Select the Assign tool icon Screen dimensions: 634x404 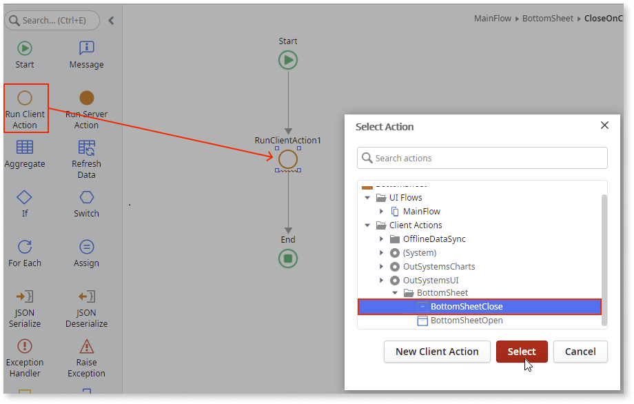tap(86, 247)
